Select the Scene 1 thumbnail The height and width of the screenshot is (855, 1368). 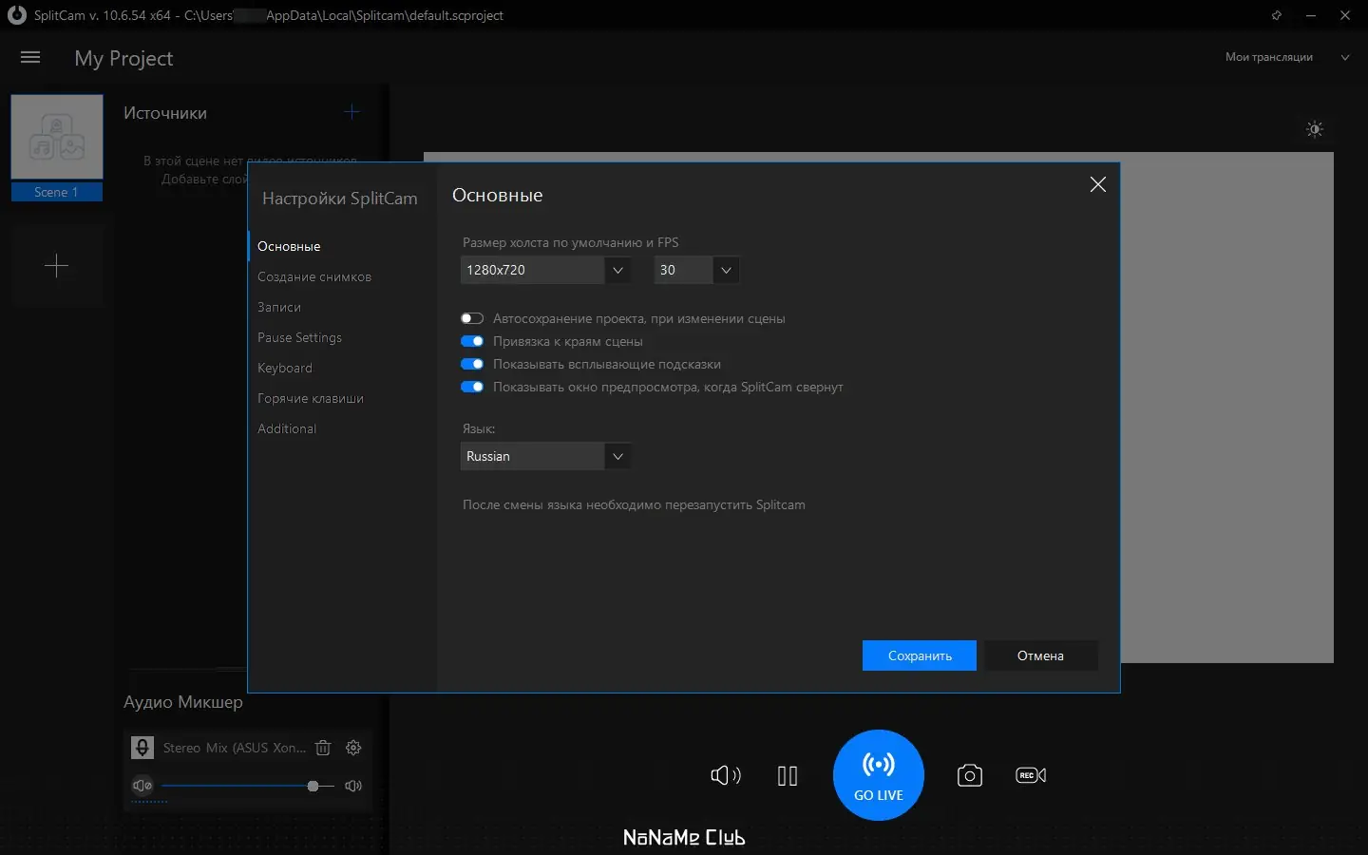click(57, 137)
